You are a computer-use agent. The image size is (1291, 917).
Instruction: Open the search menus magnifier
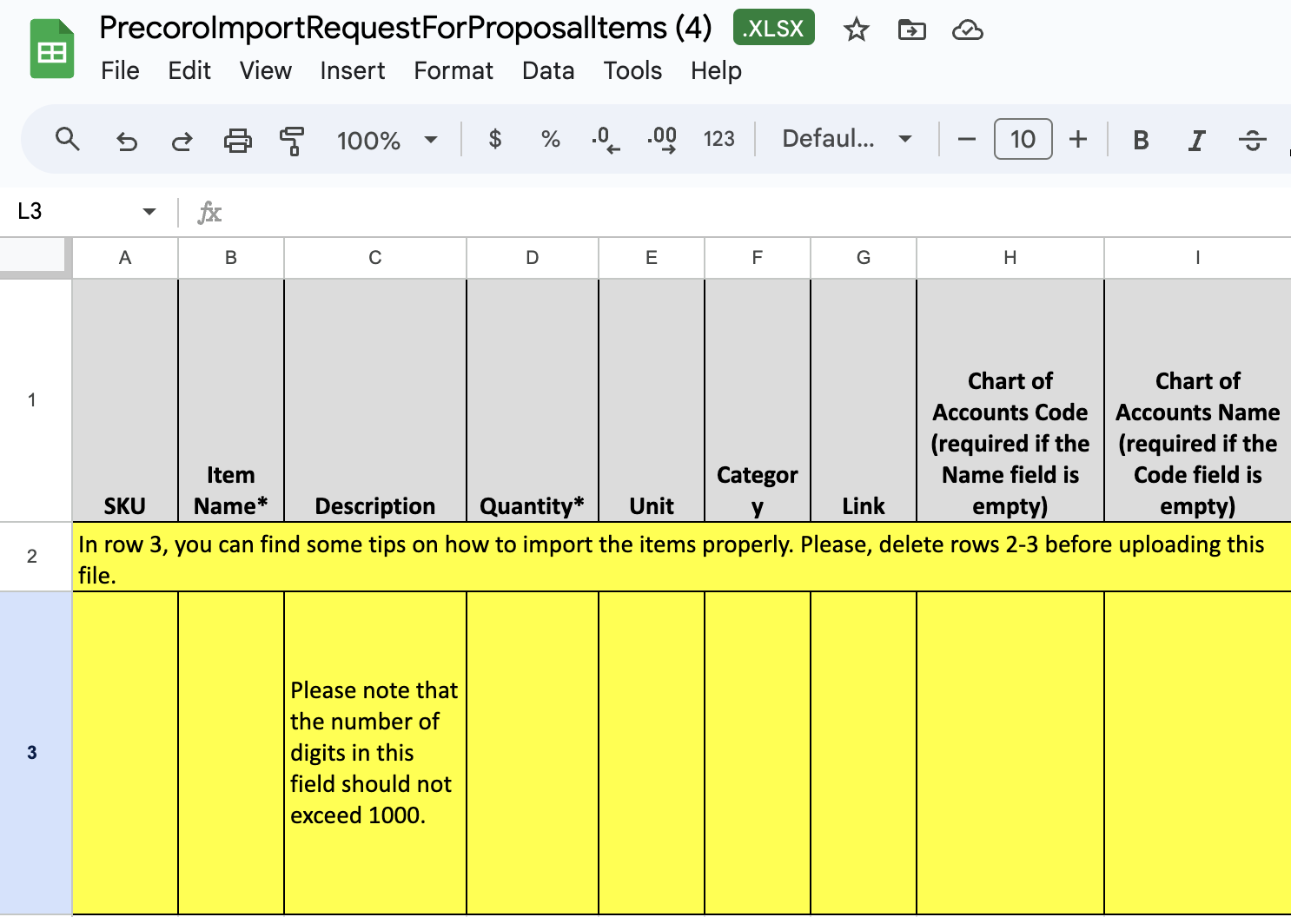[67, 139]
